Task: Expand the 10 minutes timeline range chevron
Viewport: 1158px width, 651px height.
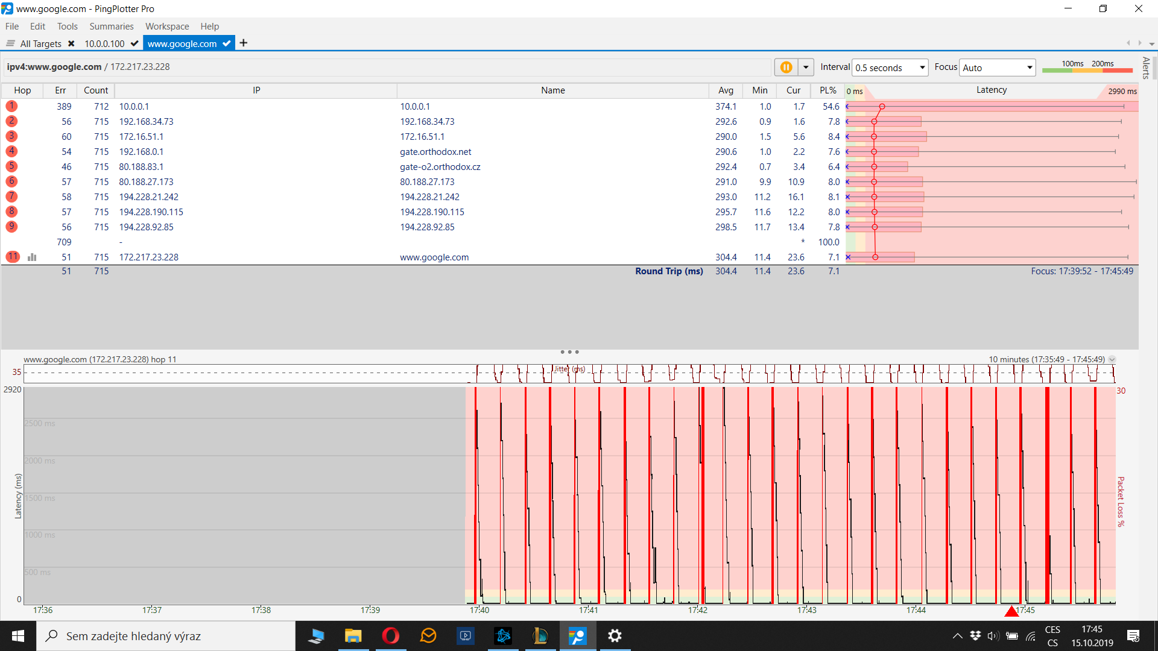Action: pos(1112,359)
